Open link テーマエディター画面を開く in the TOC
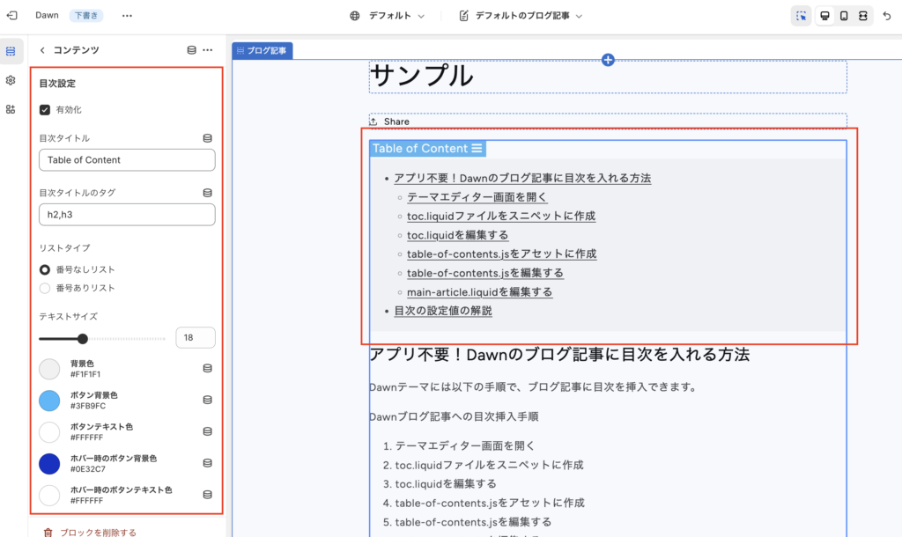This screenshot has height=537, width=902. coord(477,197)
